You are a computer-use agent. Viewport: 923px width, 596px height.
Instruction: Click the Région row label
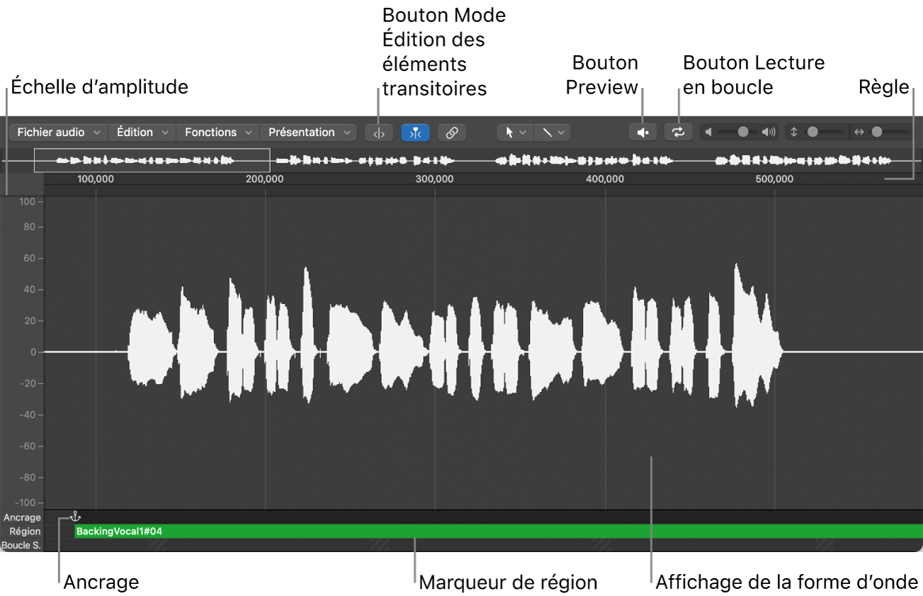[25, 532]
